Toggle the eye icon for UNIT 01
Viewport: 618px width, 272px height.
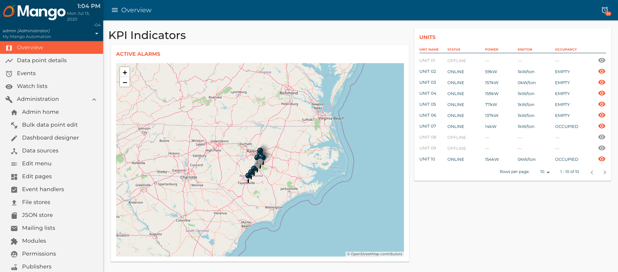[x=602, y=60]
